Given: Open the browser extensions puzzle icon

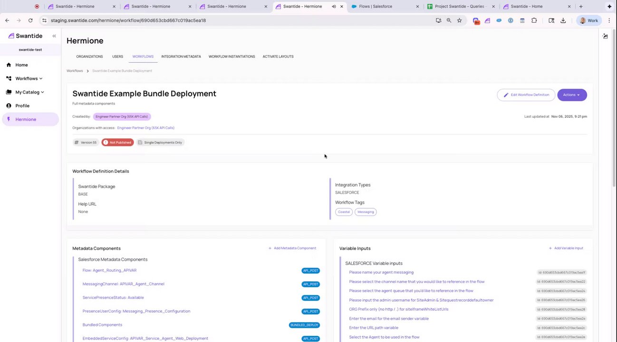Looking at the screenshot, I should [x=534, y=20].
